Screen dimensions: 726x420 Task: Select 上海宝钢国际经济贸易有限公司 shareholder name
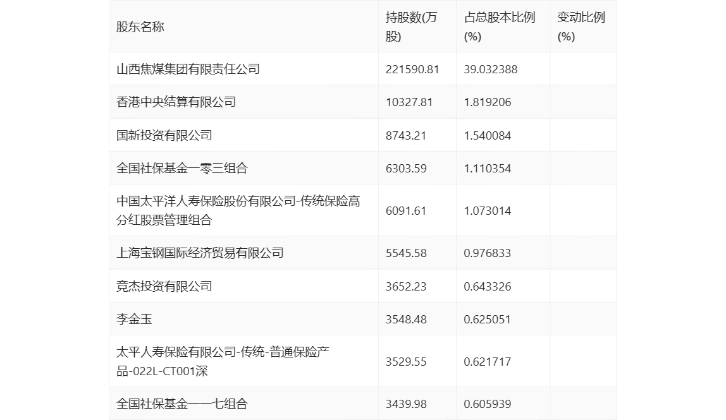click(x=200, y=253)
